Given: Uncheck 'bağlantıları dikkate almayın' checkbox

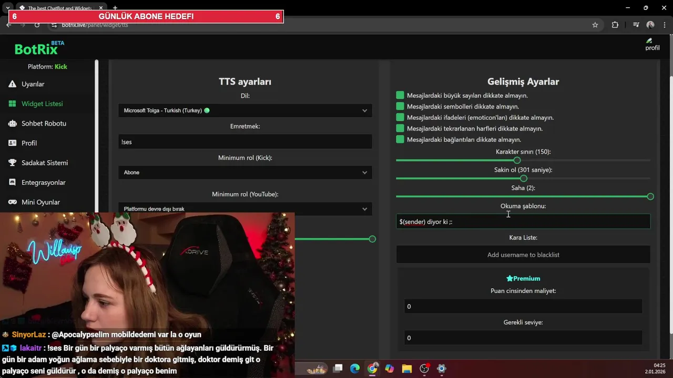Looking at the screenshot, I should [400, 139].
